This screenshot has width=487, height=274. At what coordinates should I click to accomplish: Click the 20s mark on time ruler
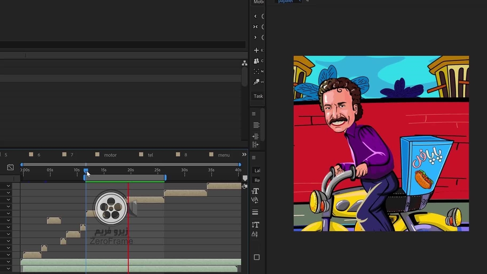tap(131, 171)
